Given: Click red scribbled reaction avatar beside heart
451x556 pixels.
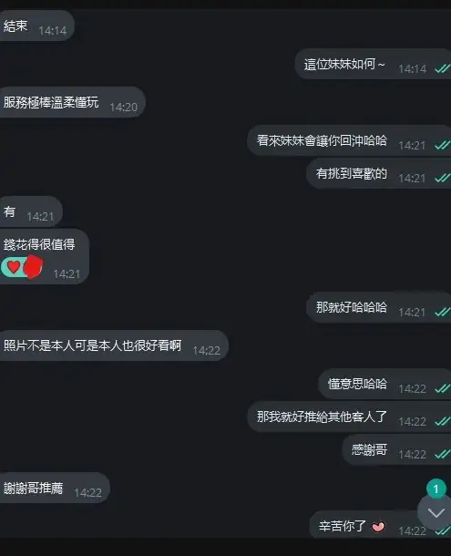Looking at the screenshot, I should (33, 266).
